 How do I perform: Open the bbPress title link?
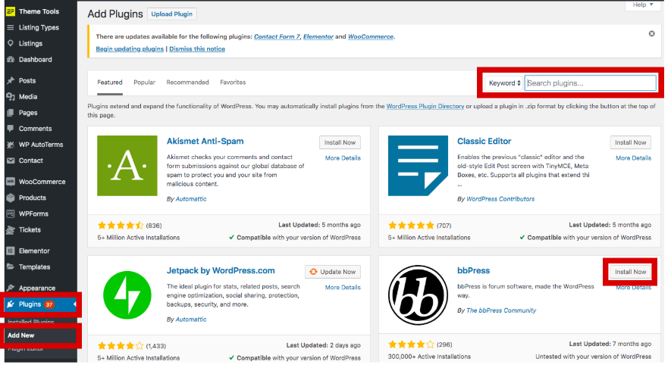tap(473, 270)
